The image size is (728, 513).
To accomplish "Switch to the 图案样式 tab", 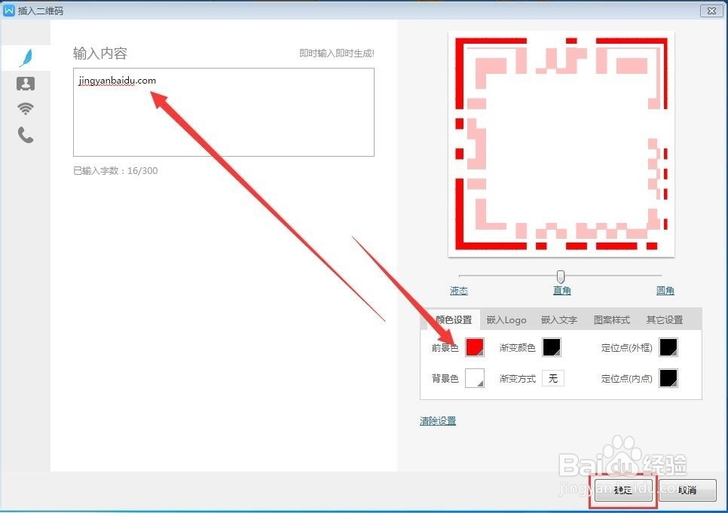I will pos(611,319).
